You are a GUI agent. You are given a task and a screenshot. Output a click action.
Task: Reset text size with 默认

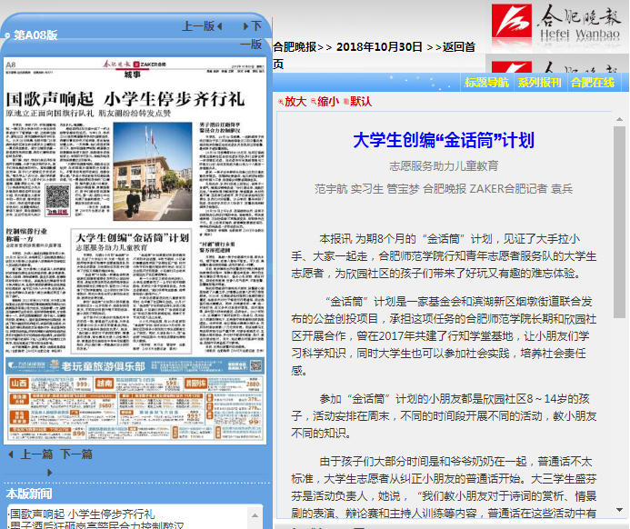coord(361,102)
